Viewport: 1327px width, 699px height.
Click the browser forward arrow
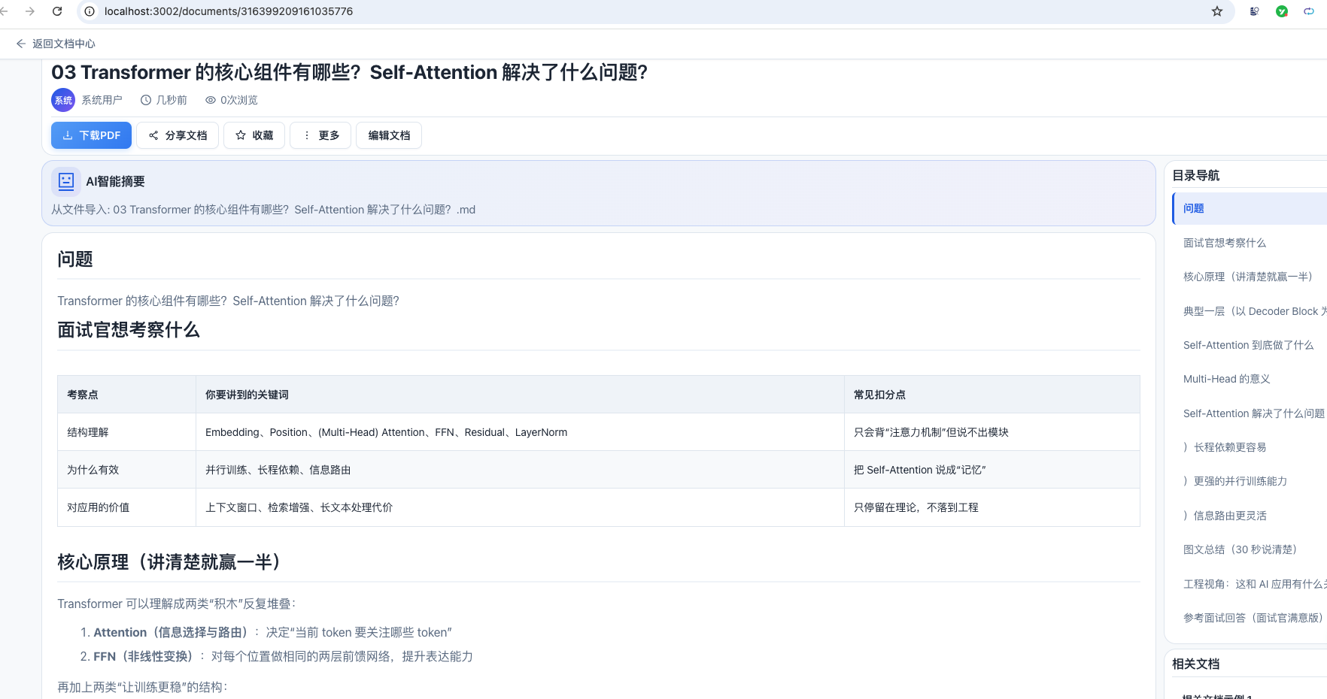coord(30,11)
